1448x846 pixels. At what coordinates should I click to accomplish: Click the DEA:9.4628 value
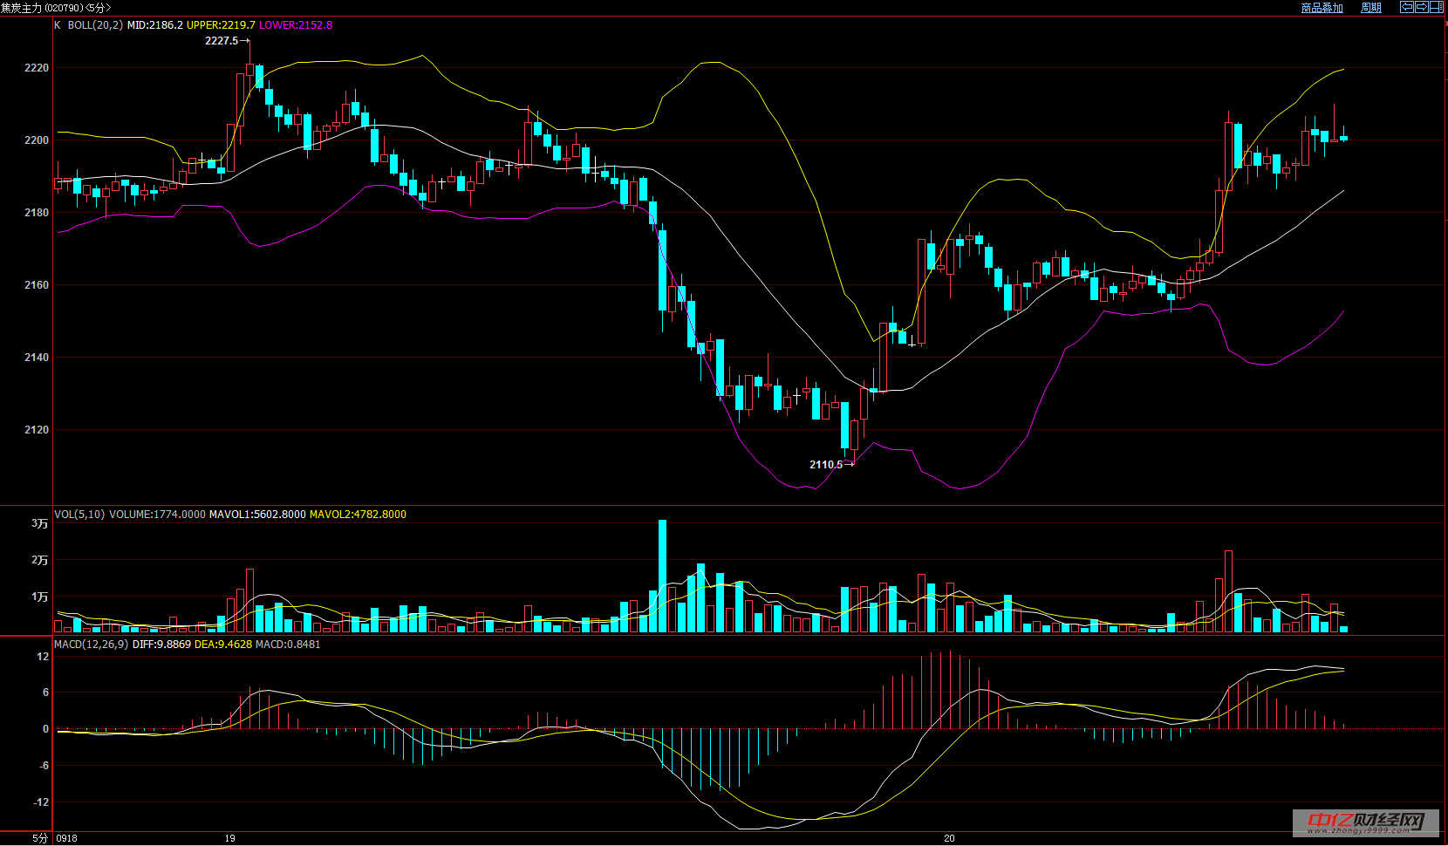point(222,645)
